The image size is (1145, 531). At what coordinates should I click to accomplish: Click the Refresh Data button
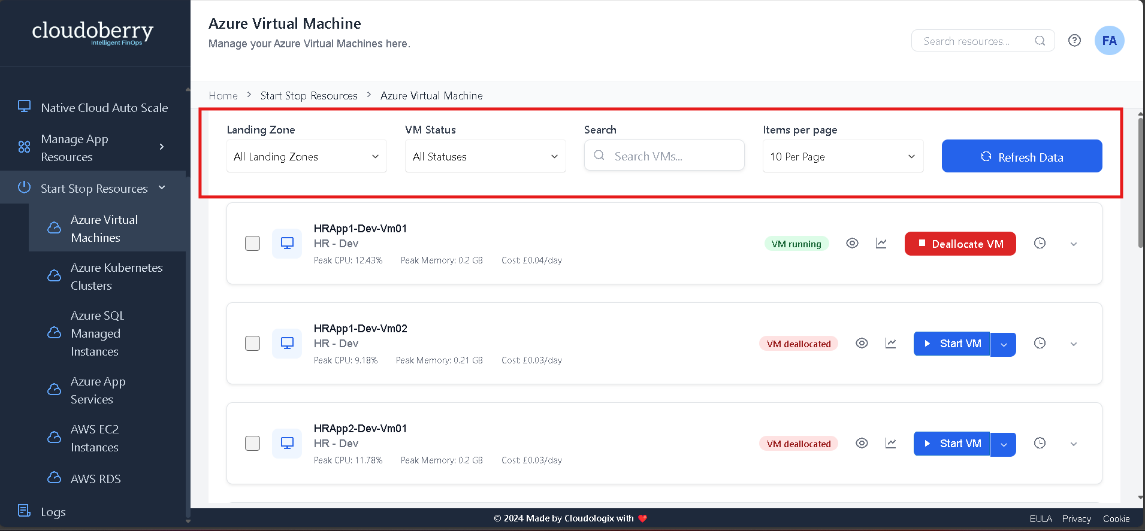click(x=1022, y=156)
